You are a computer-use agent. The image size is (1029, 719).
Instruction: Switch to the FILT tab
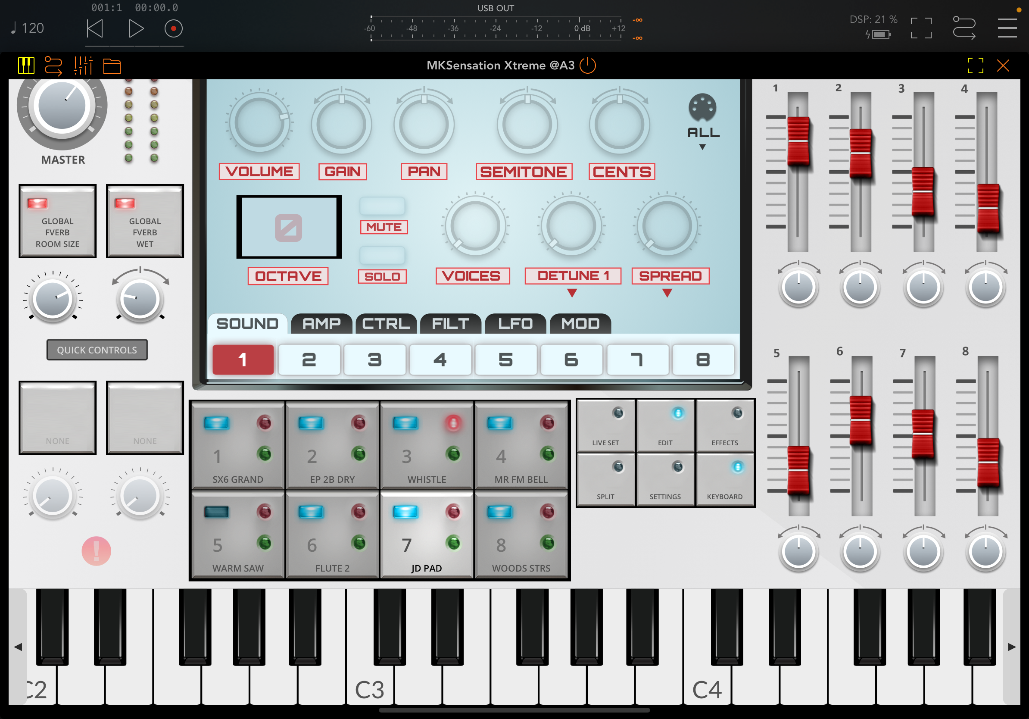tap(450, 324)
